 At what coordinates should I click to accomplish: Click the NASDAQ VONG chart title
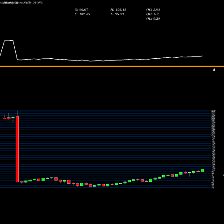(x=33, y=3)
